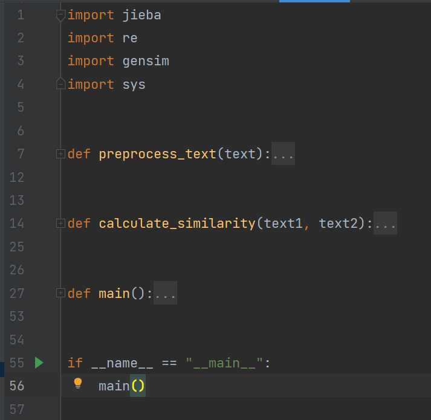This screenshot has width=431, height=420.
Task: Click the yellow lightbulb intention icon
Action: tap(77, 383)
